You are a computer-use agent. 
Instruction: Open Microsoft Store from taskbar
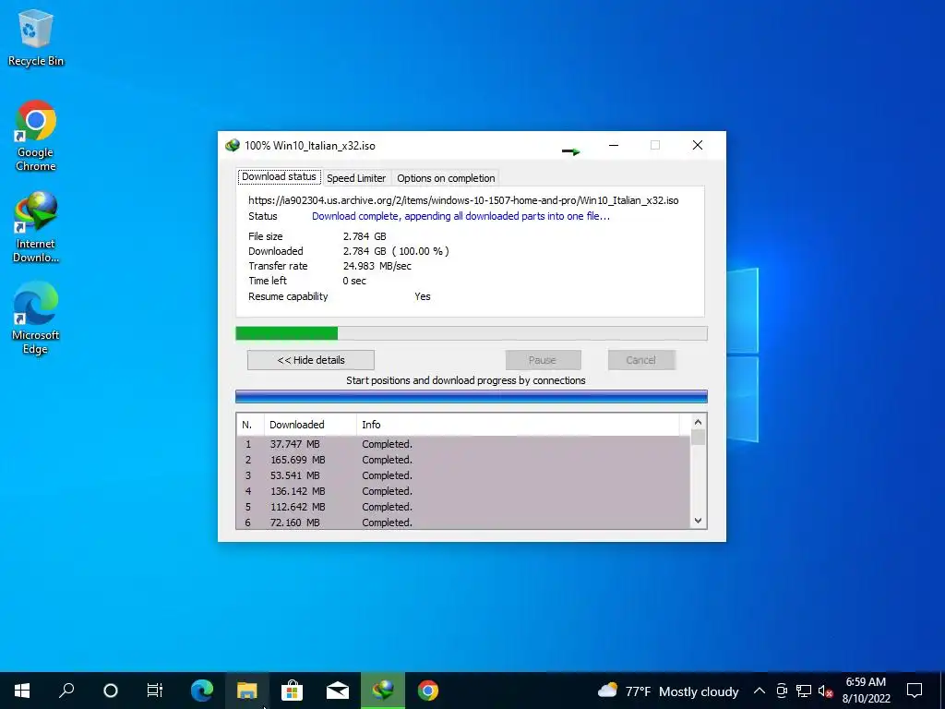[x=293, y=691]
